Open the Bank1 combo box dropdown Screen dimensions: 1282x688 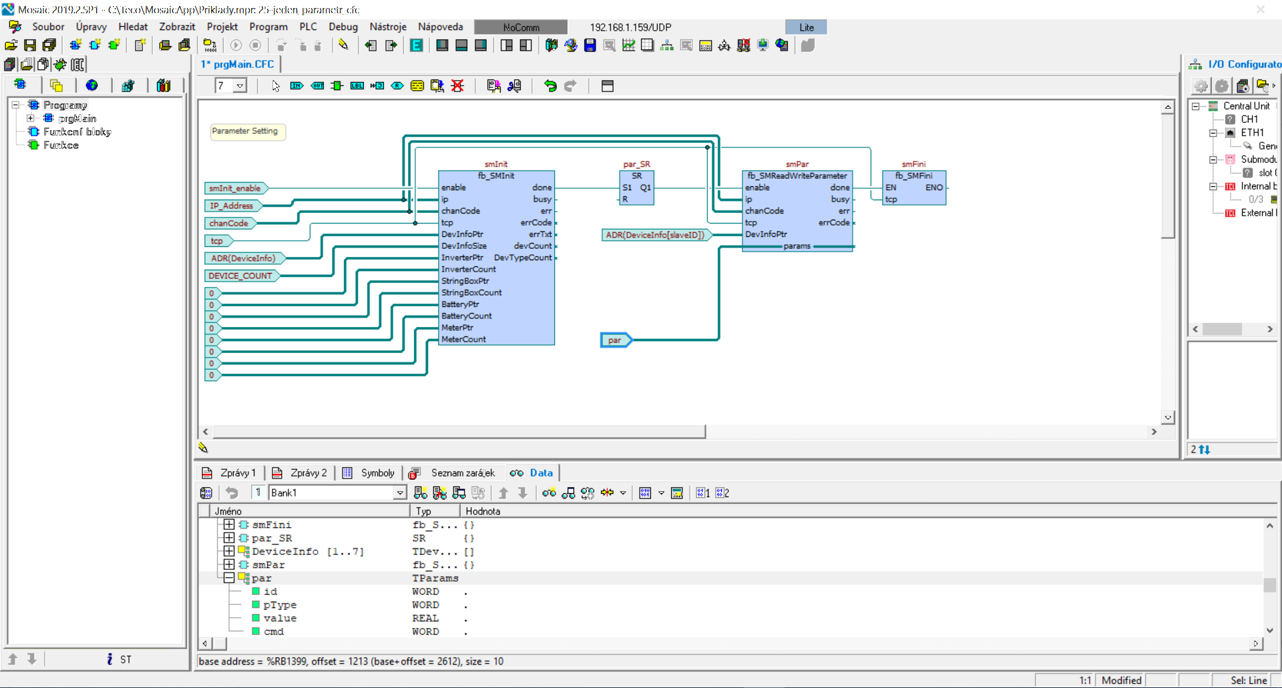400,493
